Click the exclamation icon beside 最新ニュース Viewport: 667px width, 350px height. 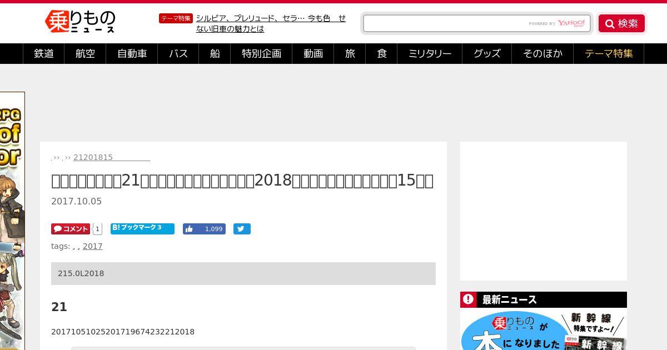(469, 299)
